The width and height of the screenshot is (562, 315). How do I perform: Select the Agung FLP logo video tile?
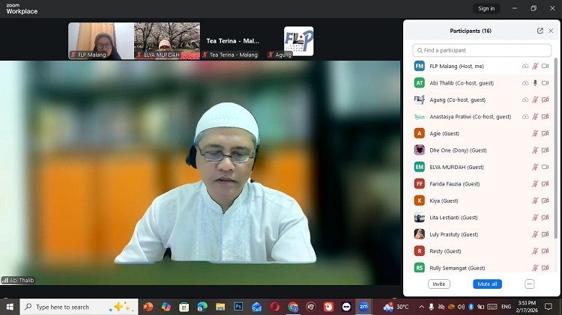pos(298,41)
